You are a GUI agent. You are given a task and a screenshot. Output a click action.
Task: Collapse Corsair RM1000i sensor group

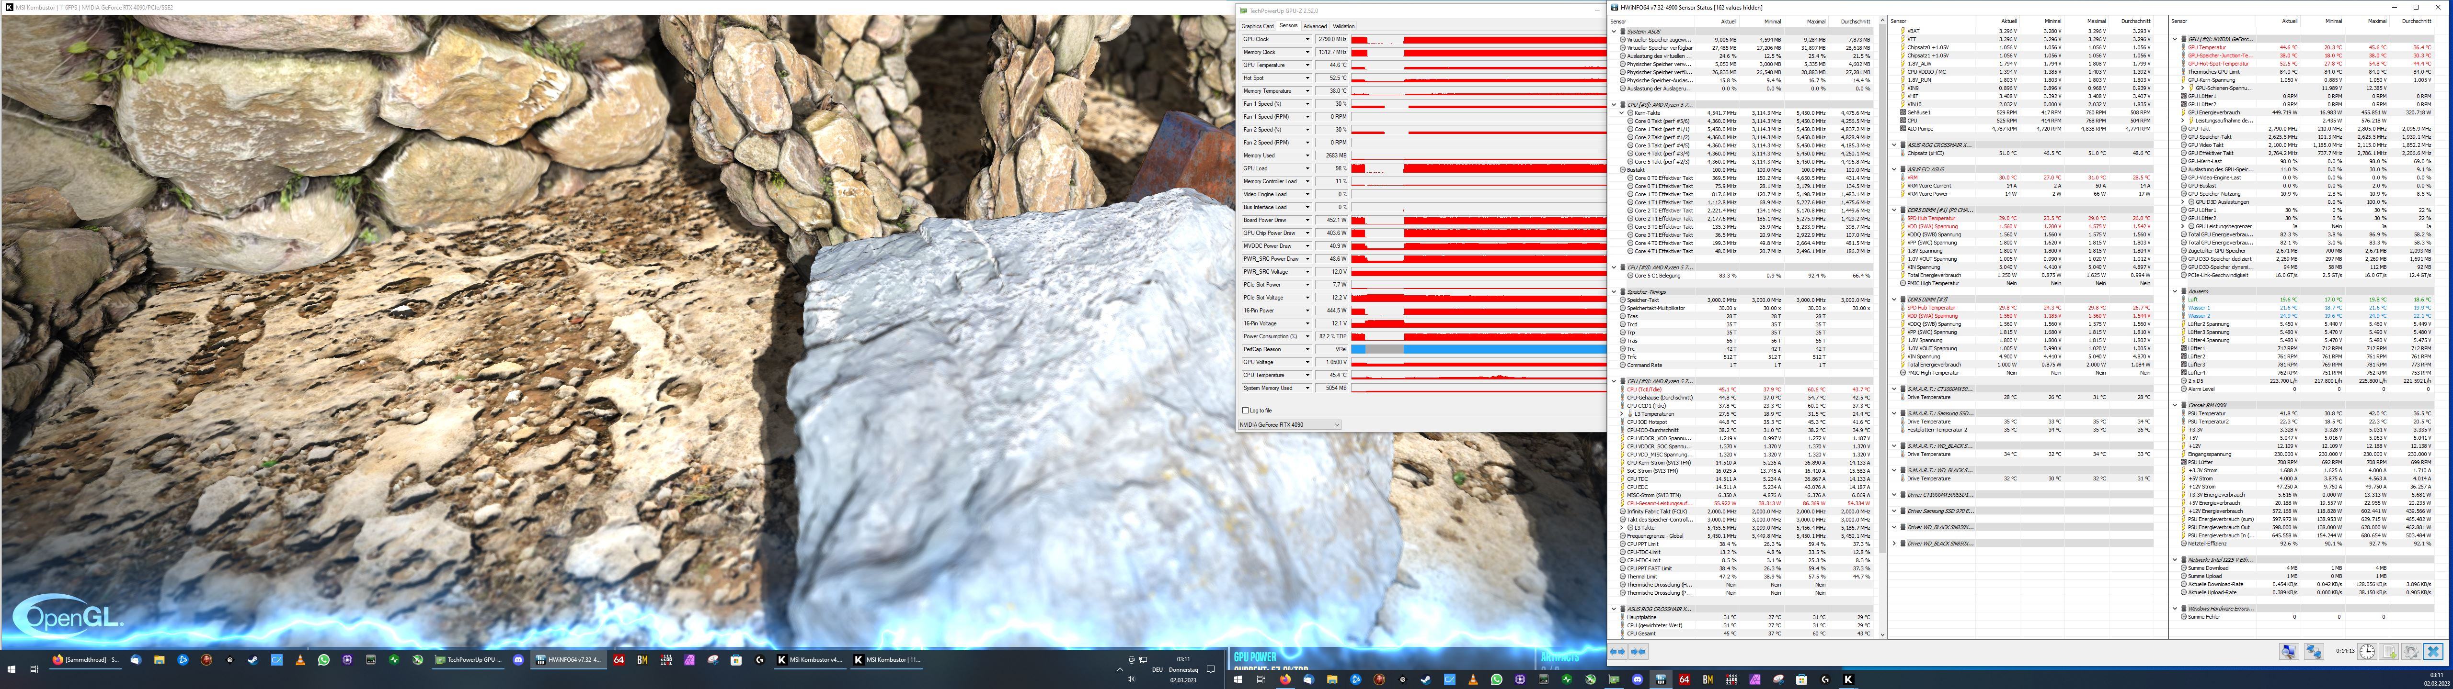pos(2175,405)
